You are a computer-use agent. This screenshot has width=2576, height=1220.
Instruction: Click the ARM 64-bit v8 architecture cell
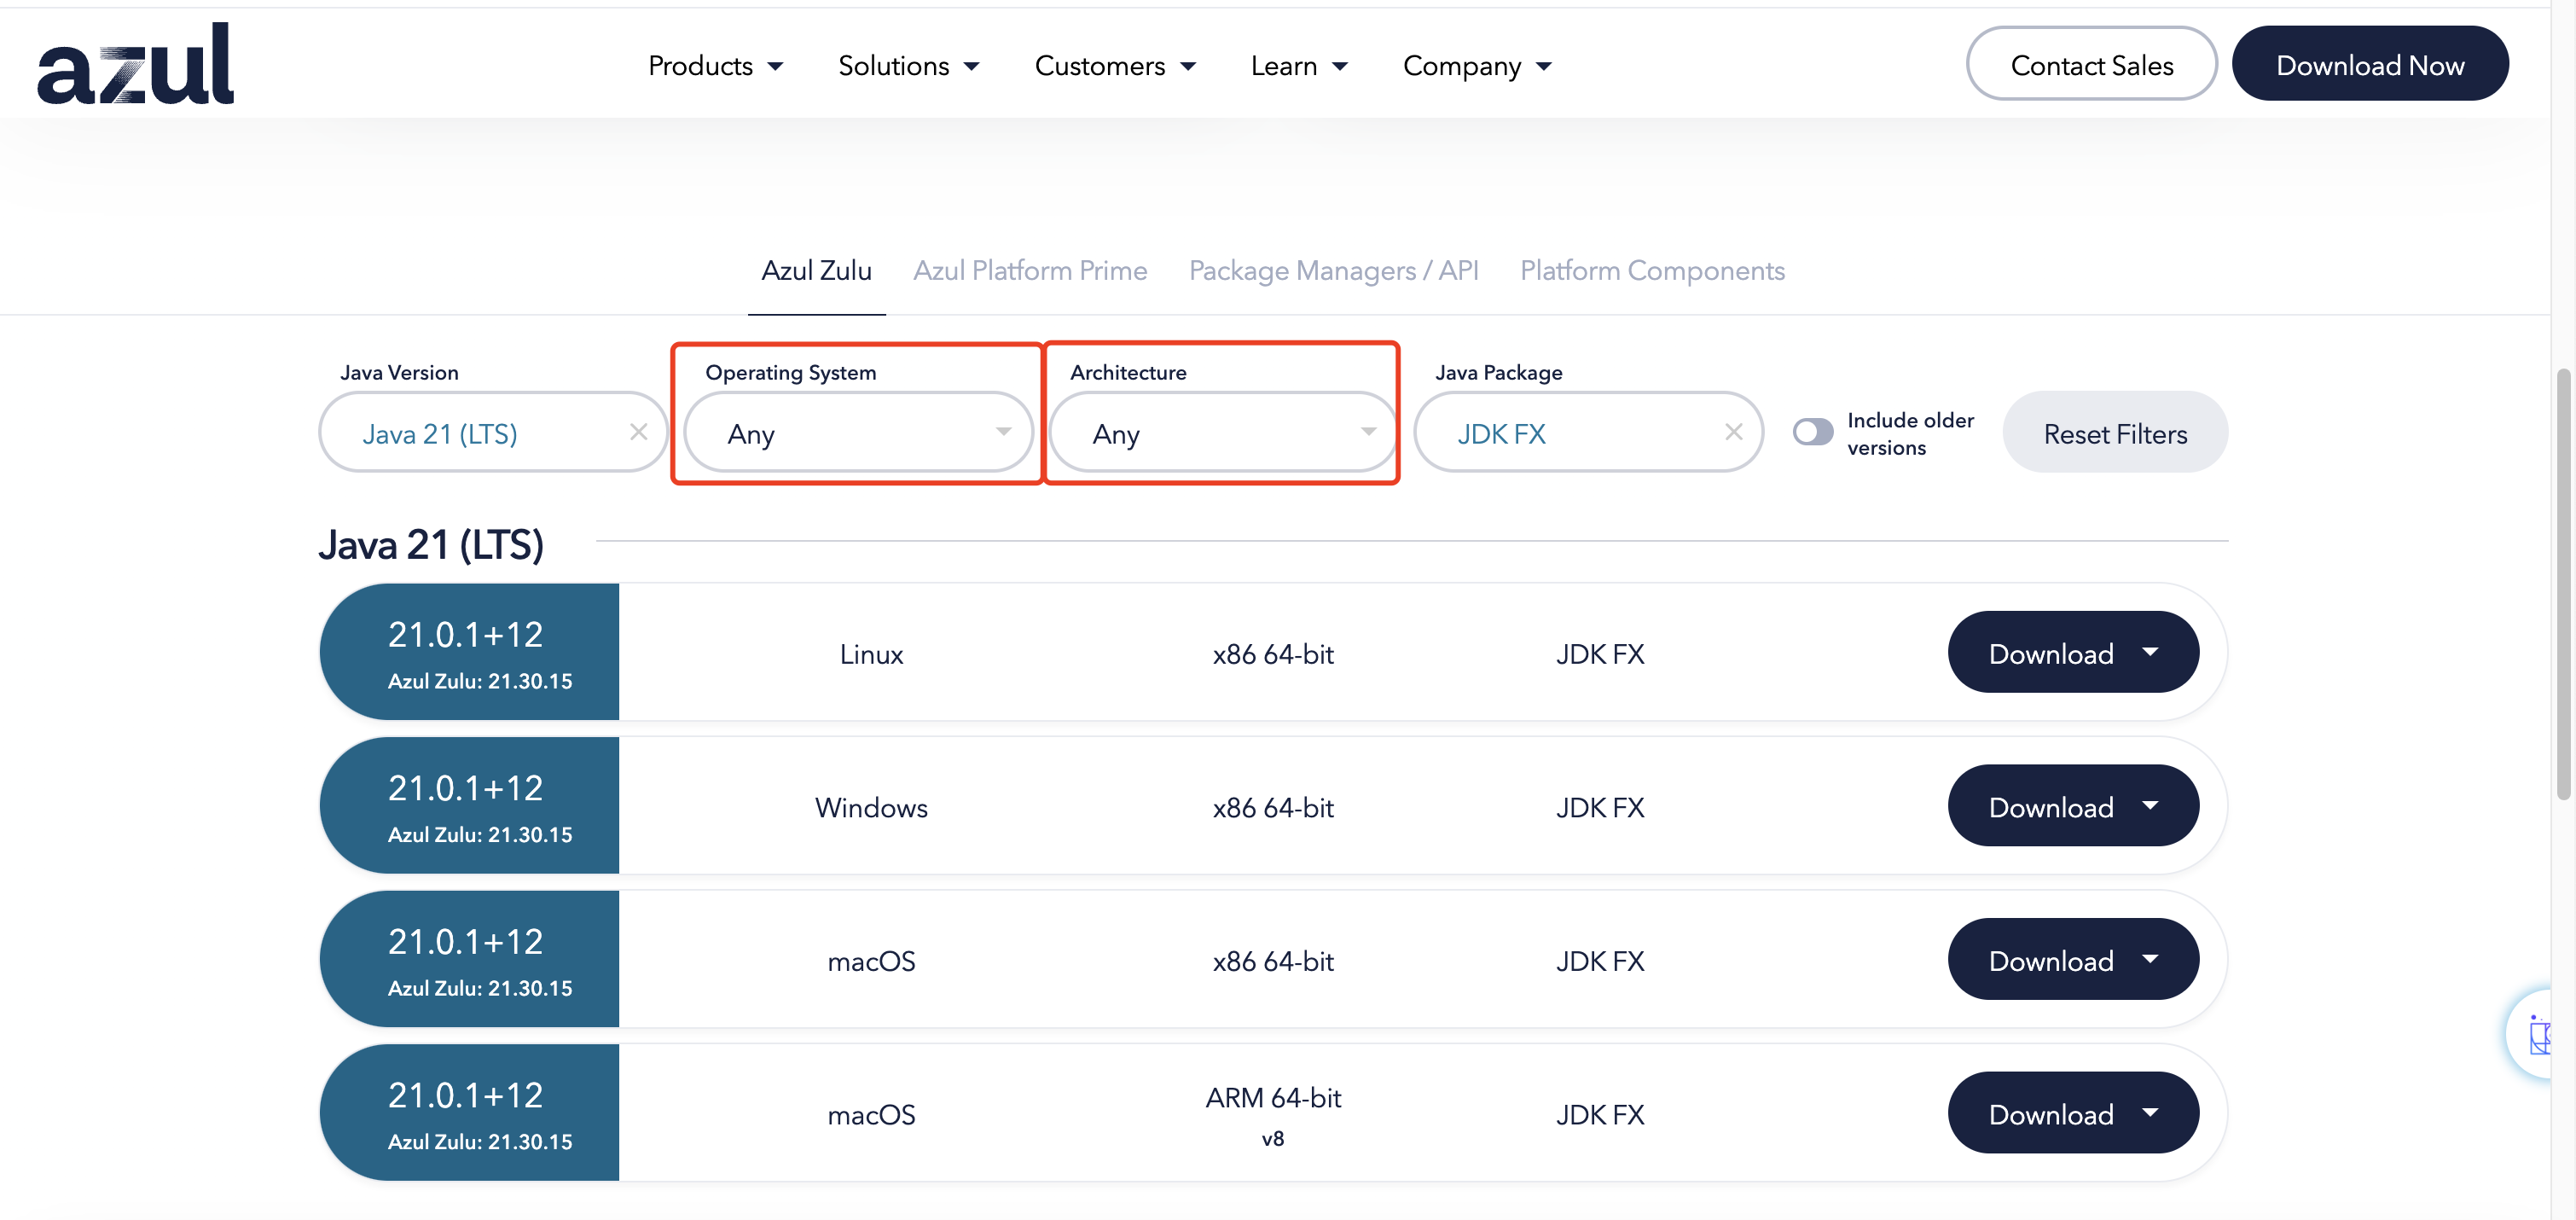click(1272, 1115)
